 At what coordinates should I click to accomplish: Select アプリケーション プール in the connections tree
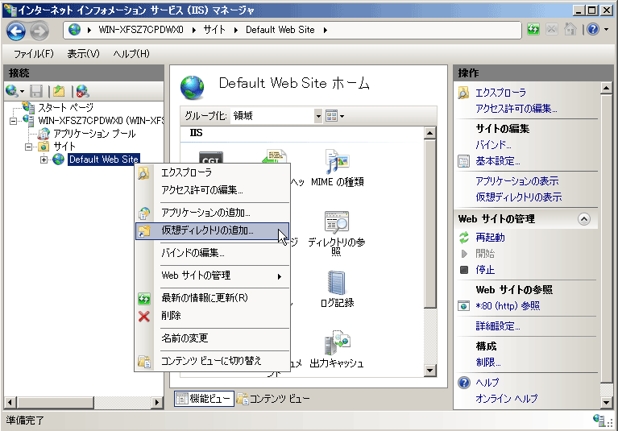tap(94, 133)
